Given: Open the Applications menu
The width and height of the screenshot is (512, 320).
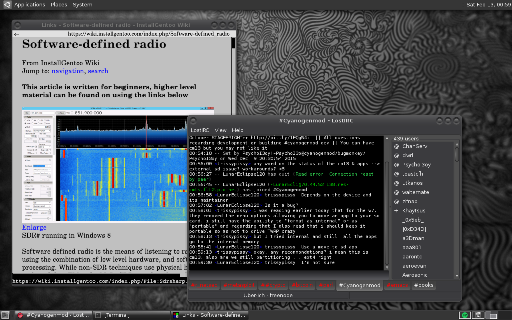Looking at the screenshot, I should pyautogui.click(x=29, y=5).
